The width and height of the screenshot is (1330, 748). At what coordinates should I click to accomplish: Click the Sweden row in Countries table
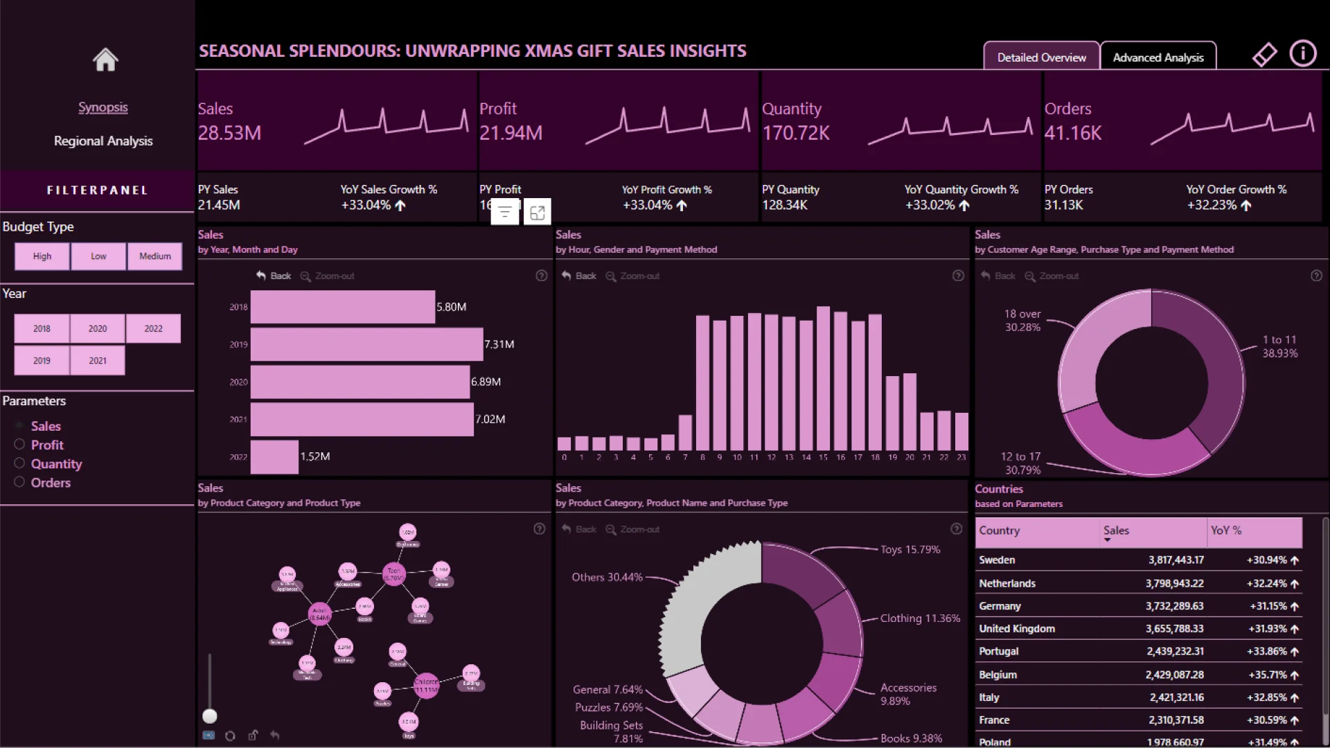coord(1138,560)
